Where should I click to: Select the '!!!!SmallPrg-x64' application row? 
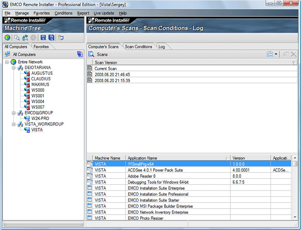(189, 164)
